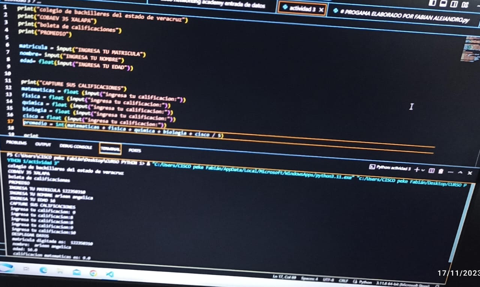Click the print("CAPTURE SUS CALIFICACIONES") line
This screenshot has width=480, height=287.
click(x=73, y=85)
